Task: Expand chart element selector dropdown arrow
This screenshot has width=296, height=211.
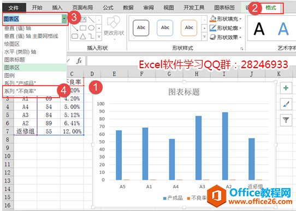Action: (64, 19)
